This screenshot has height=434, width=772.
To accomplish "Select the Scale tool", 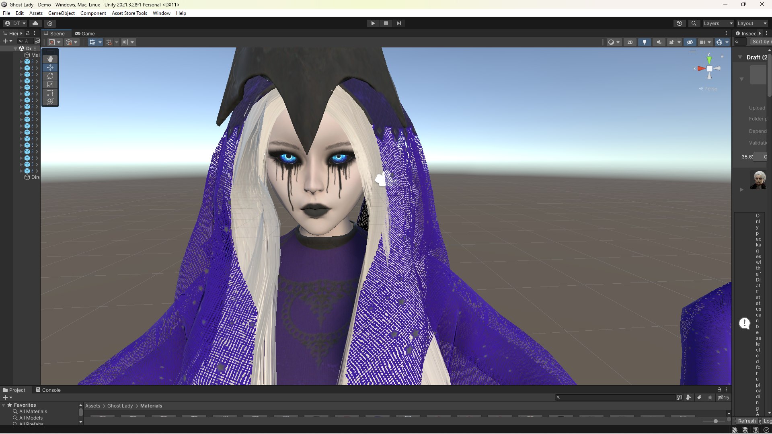I will 50,84.
